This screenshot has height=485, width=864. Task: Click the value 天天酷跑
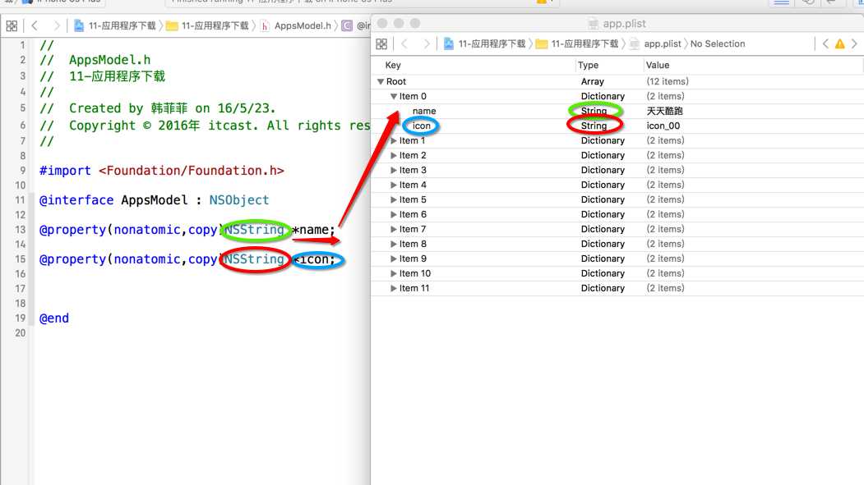coord(664,111)
